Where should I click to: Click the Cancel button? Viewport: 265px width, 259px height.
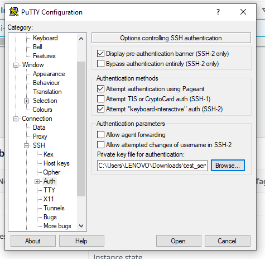click(x=228, y=241)
